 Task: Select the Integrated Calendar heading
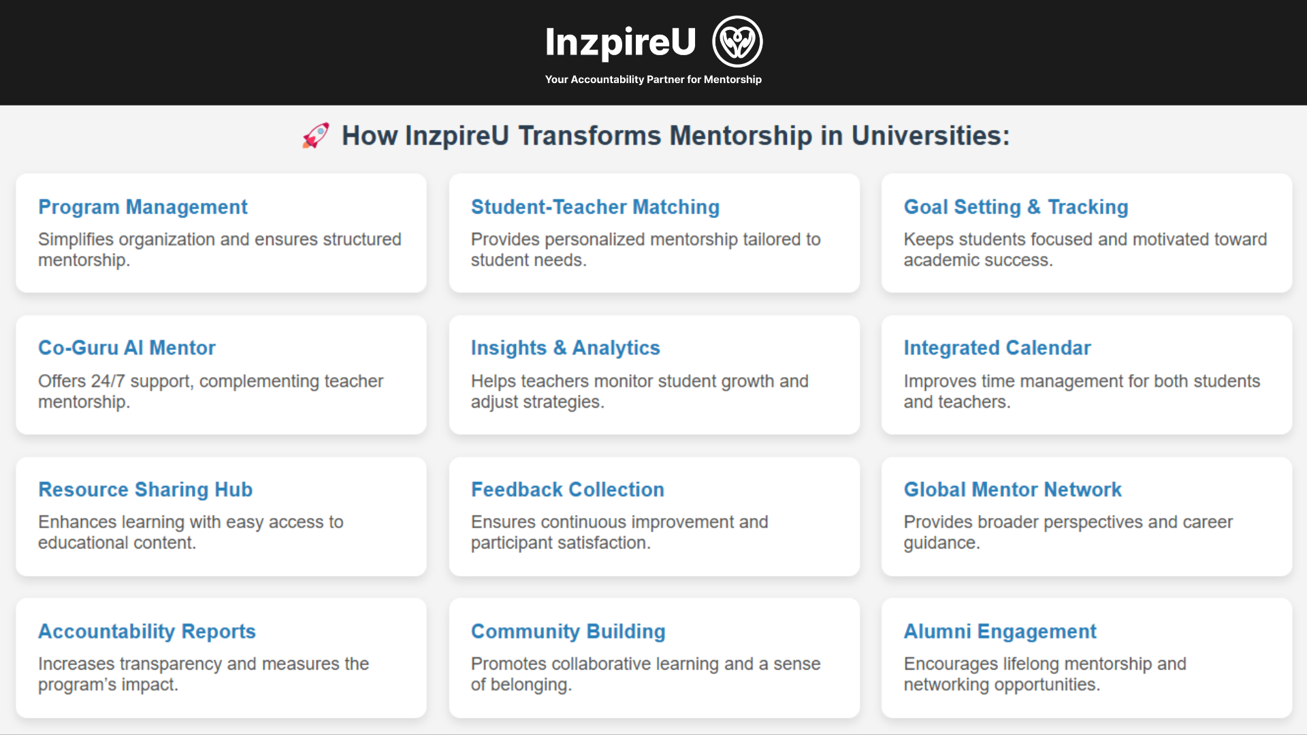[997, 348]
